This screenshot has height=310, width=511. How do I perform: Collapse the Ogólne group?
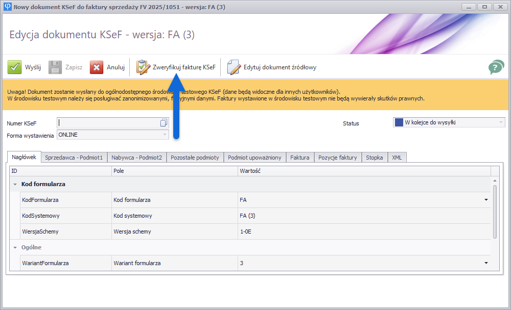click(x=15, y=247)
